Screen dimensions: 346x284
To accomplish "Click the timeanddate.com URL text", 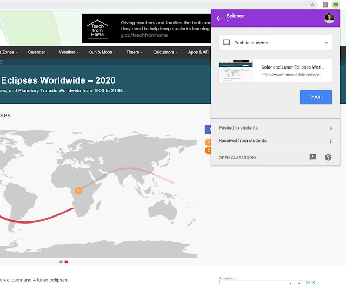I will 292,75.
